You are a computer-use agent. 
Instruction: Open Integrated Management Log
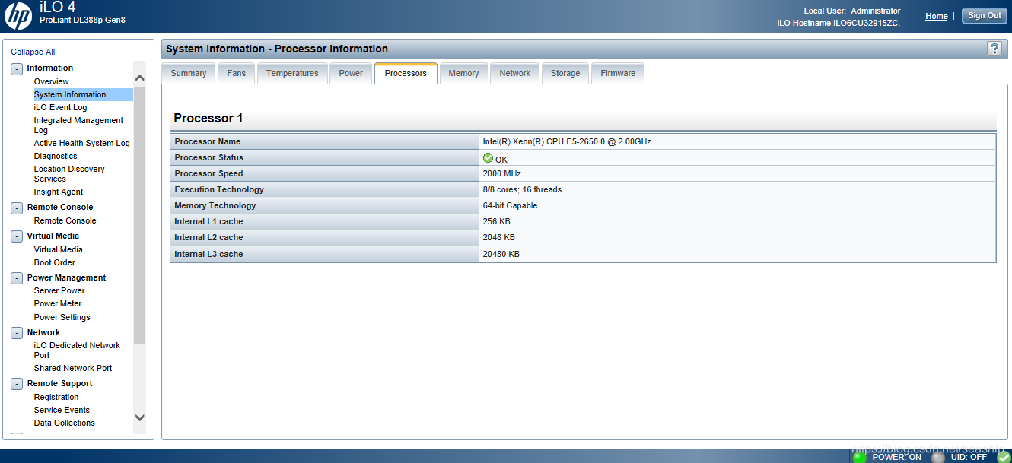coord(78,125)
